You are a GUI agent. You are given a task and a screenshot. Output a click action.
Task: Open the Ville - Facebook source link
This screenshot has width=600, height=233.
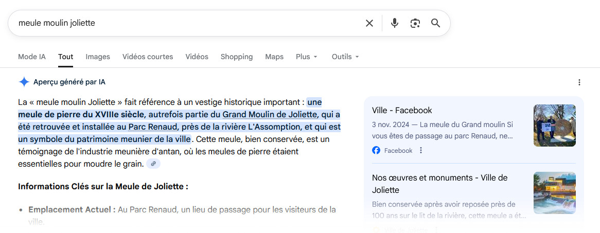pos(402,110)
